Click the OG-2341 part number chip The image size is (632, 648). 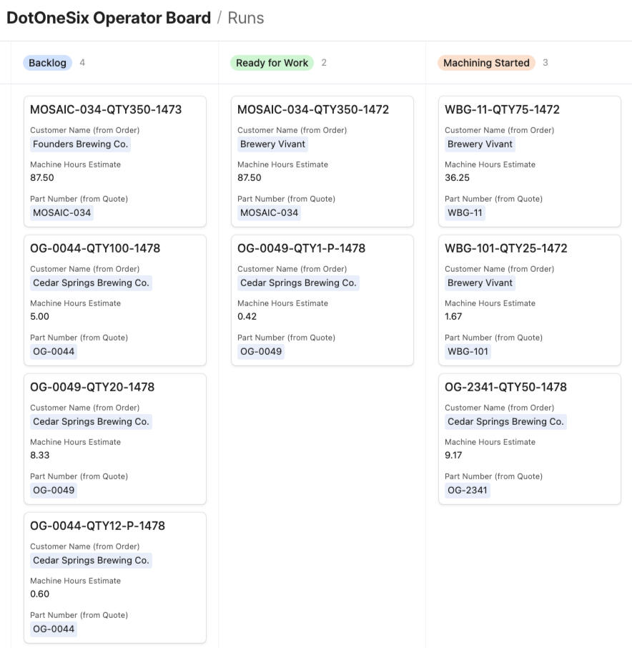[468, 490]
